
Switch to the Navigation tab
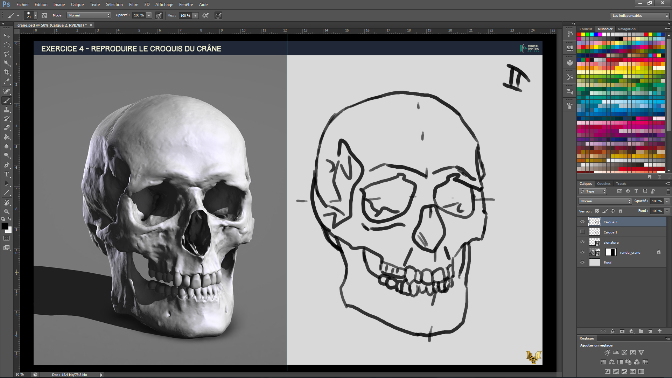click(626, 29)
